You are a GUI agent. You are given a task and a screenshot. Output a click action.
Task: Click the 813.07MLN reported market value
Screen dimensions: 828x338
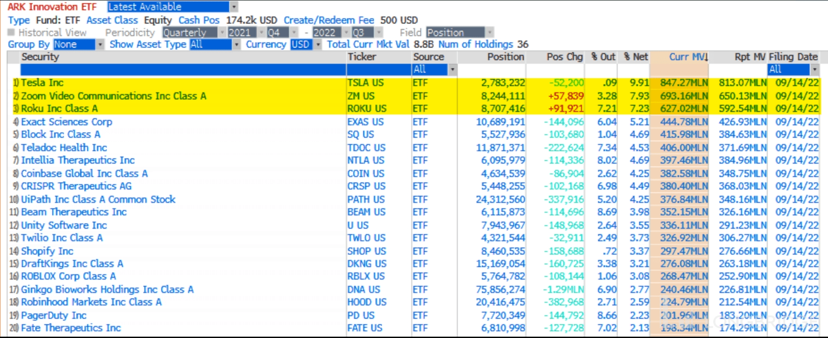[x=743, y=83]
